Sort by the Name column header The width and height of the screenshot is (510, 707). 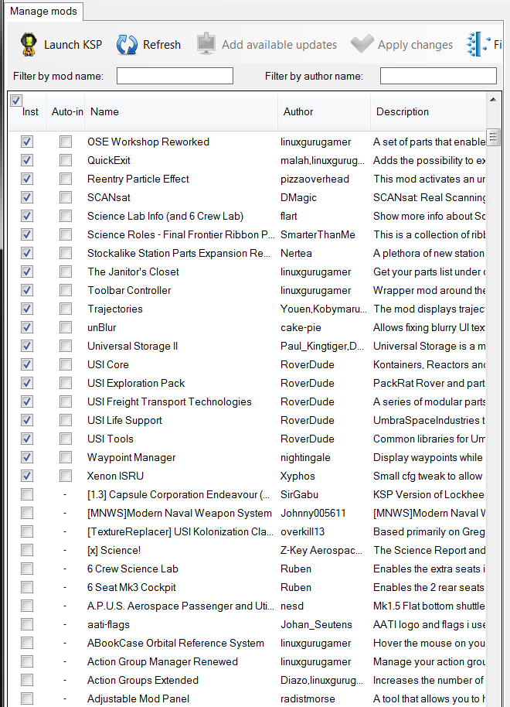click(181, 111)
